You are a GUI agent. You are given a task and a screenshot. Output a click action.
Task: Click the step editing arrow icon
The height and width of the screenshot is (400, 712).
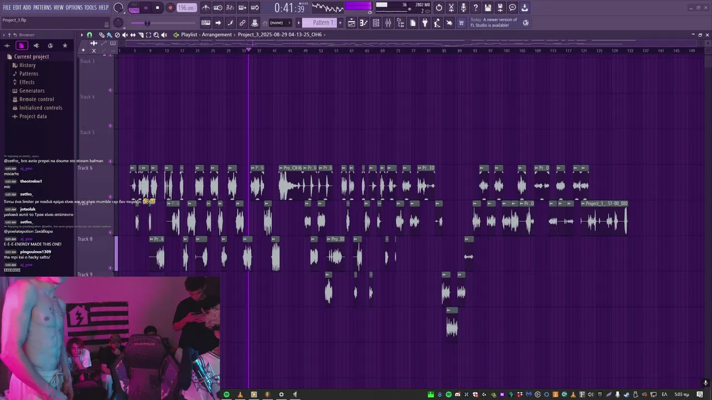coord(218,23)
